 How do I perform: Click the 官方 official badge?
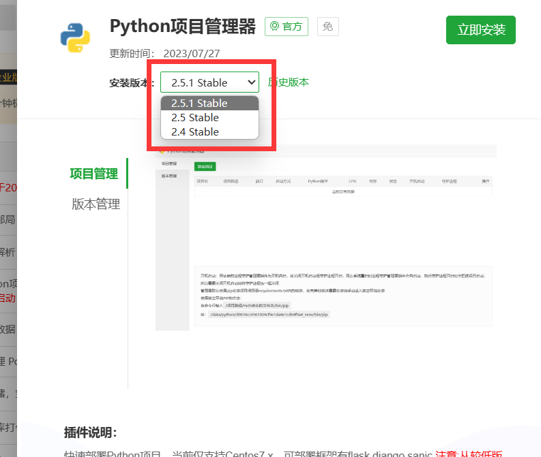tap(287, 27)
